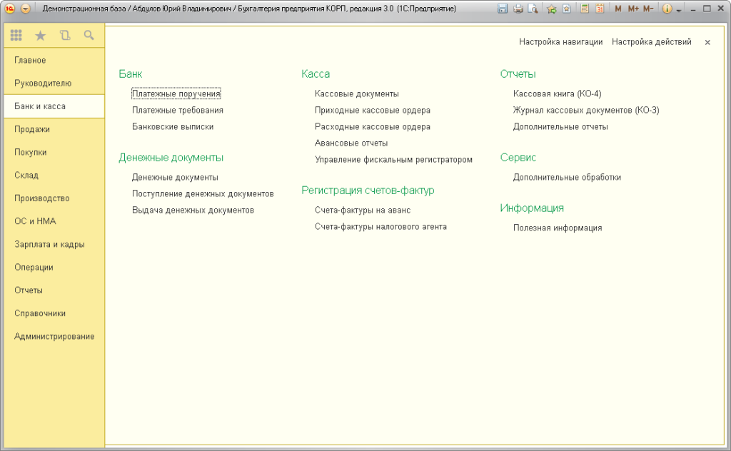Open print preview via the magnifier-document icon

click(x=533, y=9)
